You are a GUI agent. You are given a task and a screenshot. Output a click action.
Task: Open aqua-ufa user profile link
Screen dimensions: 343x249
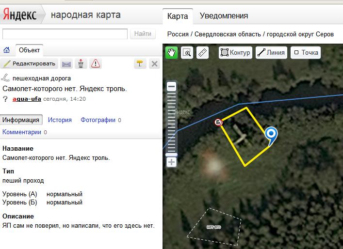tap(27, 99)
